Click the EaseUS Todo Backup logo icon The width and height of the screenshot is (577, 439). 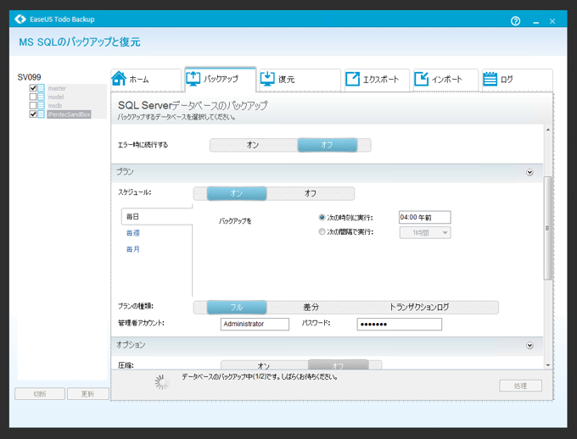(20, 19)
